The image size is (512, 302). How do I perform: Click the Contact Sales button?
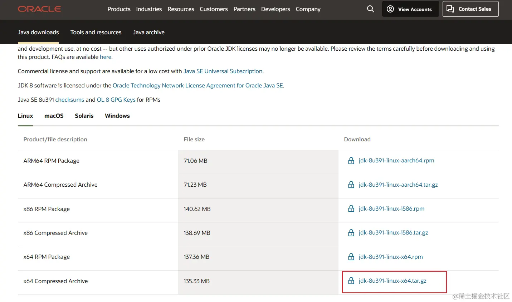tap(470, 9)
